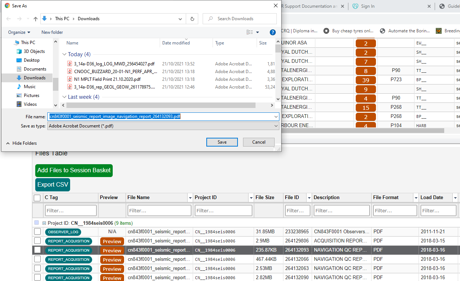Open the Buy cheap tyres bookmark

point(348,31)
